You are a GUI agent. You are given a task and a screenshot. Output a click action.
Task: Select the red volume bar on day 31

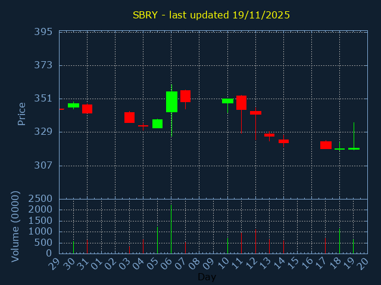pos(87,246)
